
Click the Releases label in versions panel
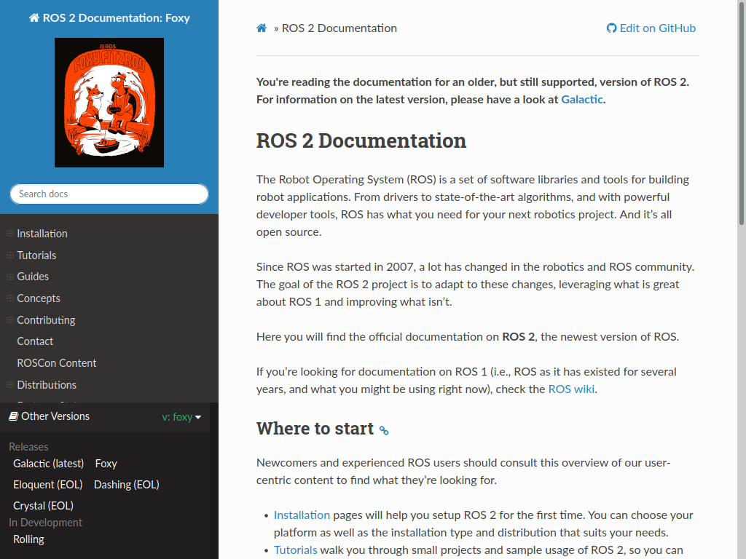[28, 447]
